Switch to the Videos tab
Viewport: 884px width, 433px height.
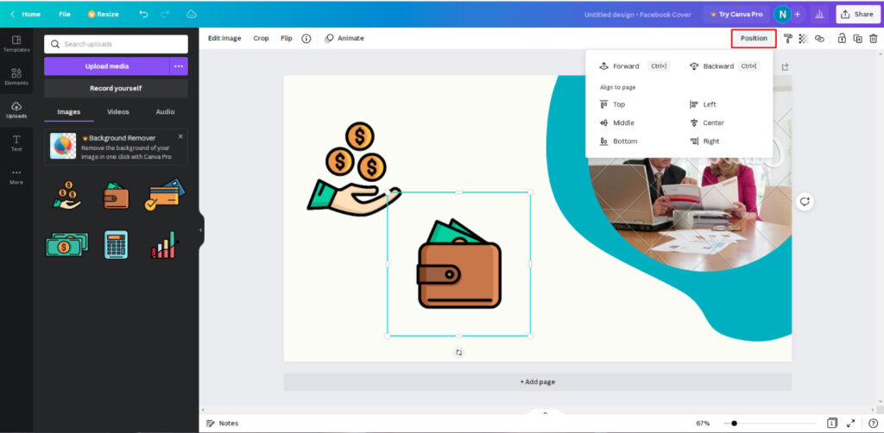click(118, 112)
